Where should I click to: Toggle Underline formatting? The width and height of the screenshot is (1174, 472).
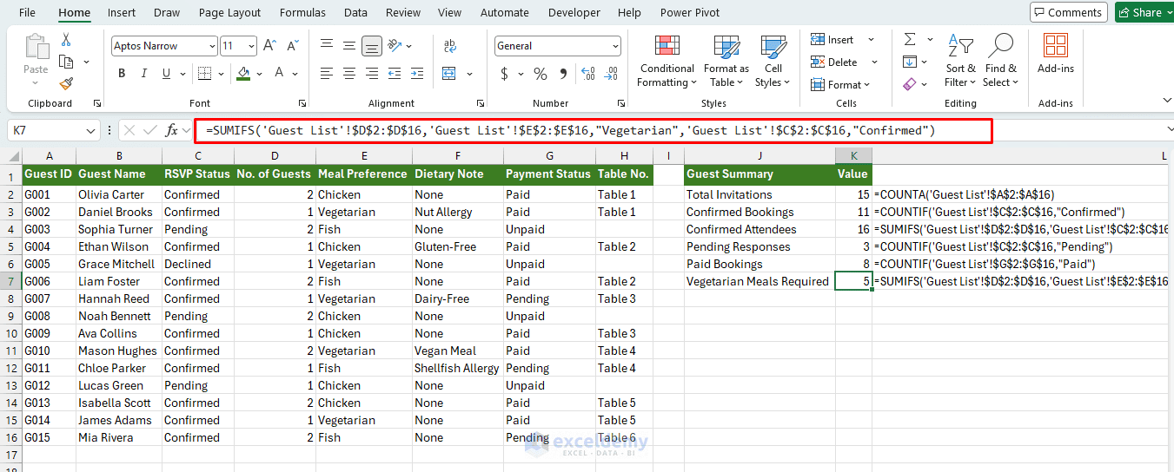coord(167,74)
